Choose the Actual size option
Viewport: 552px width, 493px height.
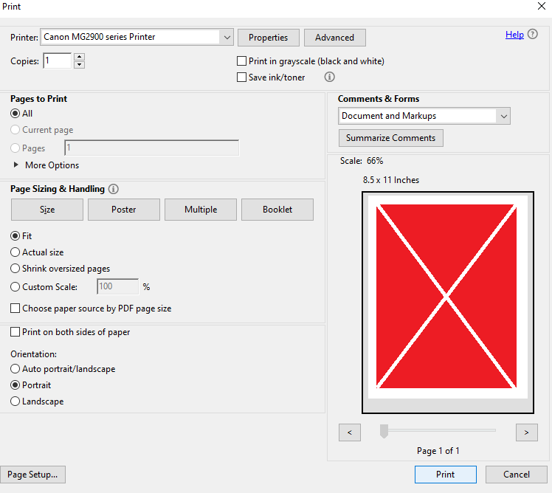pyautogui.click(x=15, y=252)
